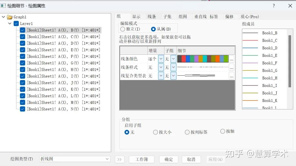Screen dimensions: 296x166
Task: Select Book1_E in the group members list
Action: [270, 55]
